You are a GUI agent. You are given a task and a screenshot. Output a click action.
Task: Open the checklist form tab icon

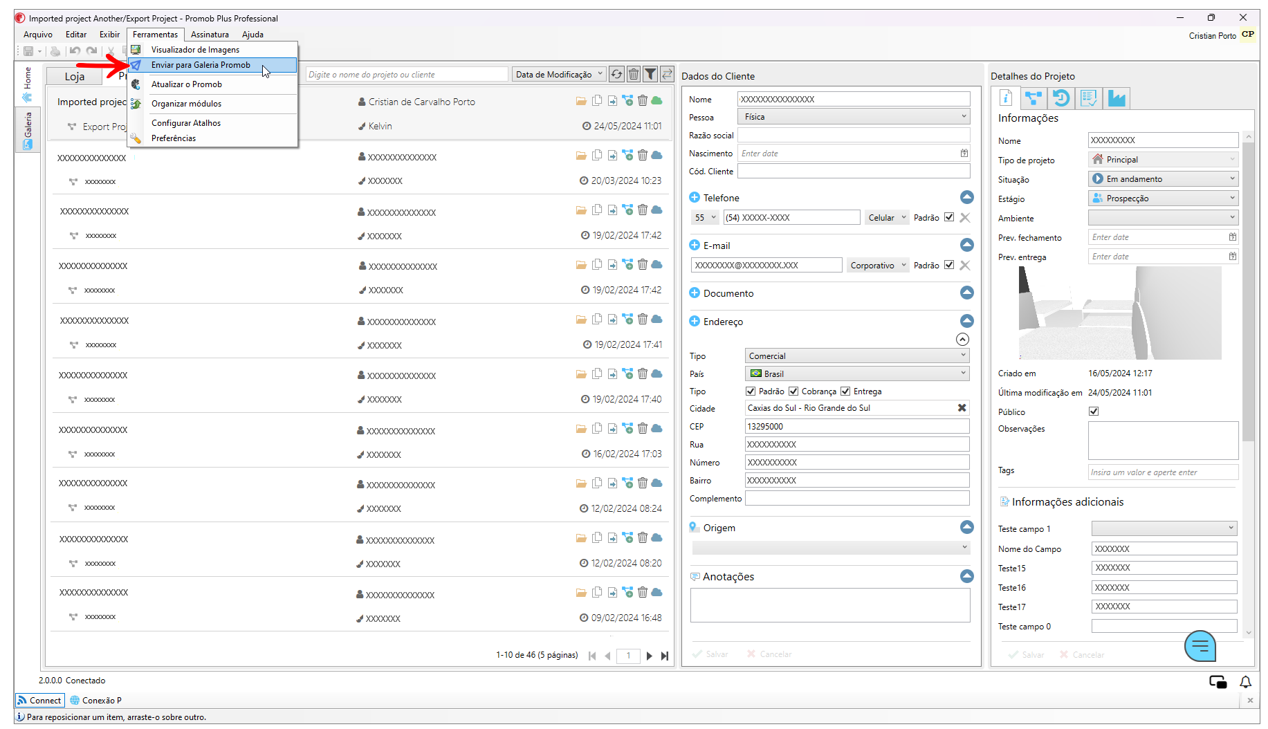[x=1089, y=98]
